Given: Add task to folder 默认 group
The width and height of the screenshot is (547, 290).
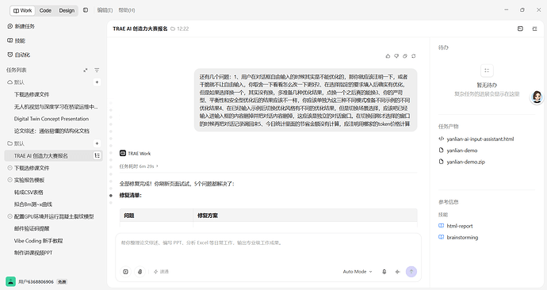Looking at the screenshot, I should (97, 143).
